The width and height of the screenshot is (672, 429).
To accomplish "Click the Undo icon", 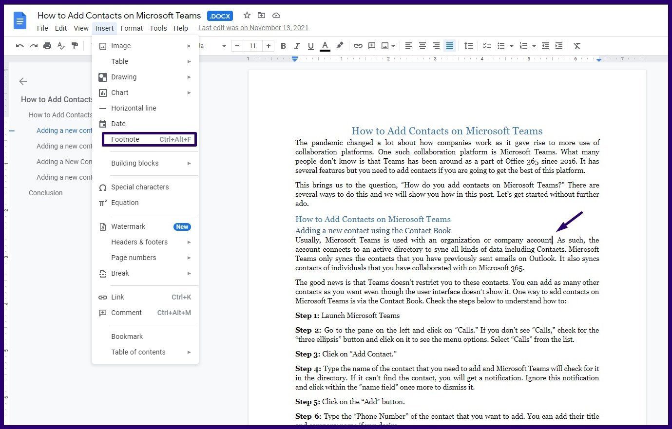I will (x=19, y=45).
